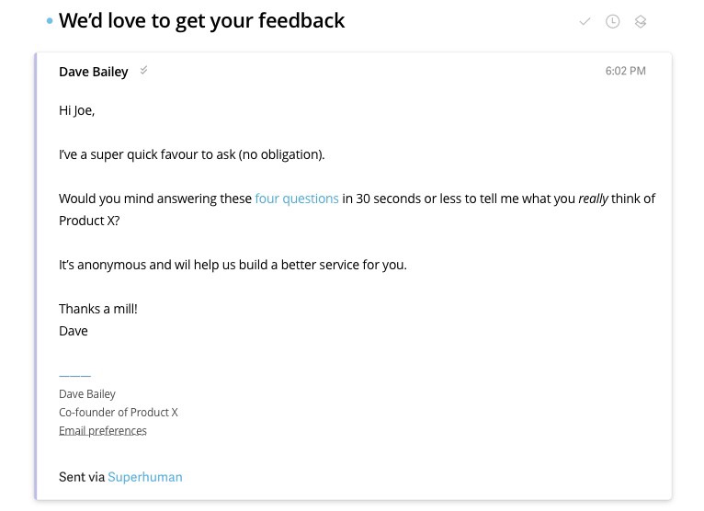Viewport: 704px width, 511px height.
Task: Click the blue signature divider line
Action: pyautogui.click(x=74, y=376)
